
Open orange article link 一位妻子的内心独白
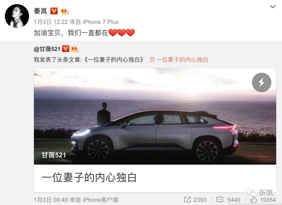click(182, 60)
